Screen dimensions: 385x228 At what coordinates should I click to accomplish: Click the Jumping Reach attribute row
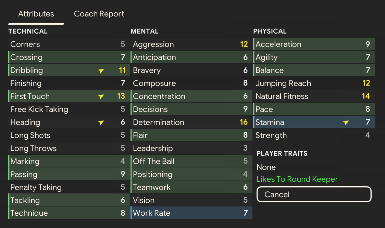[x=314, y=84]
